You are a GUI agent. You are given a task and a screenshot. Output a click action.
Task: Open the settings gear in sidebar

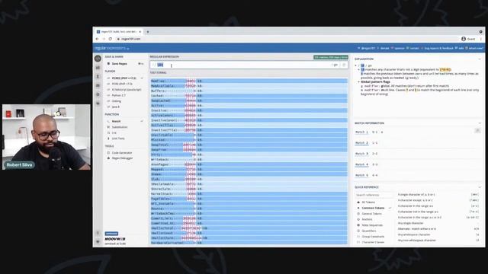[98, 94]
